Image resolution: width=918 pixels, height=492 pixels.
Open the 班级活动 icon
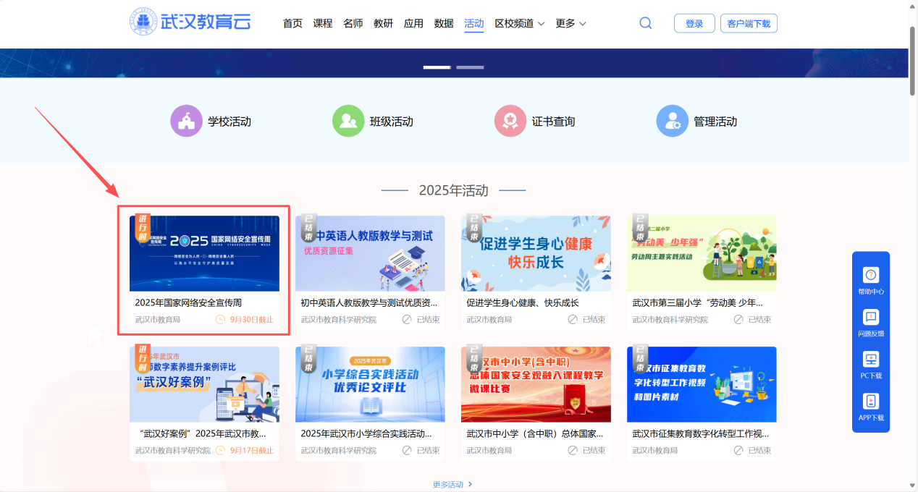tap(348, 121)
